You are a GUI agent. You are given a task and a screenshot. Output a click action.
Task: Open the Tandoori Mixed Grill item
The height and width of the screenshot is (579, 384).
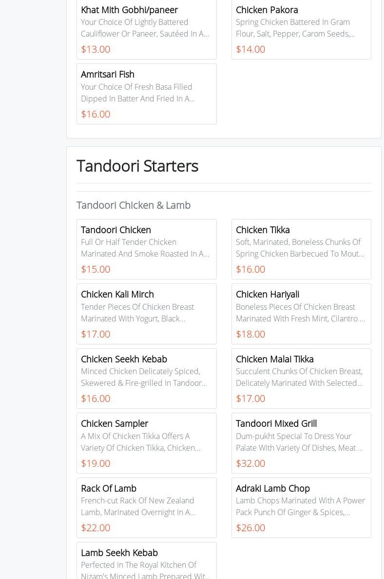276,423
